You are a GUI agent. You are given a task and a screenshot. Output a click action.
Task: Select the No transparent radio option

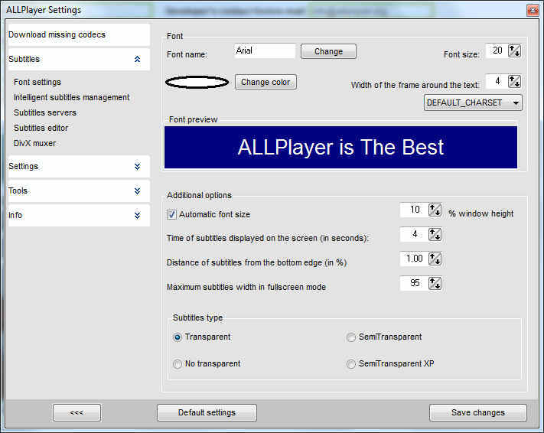point(178,364)
